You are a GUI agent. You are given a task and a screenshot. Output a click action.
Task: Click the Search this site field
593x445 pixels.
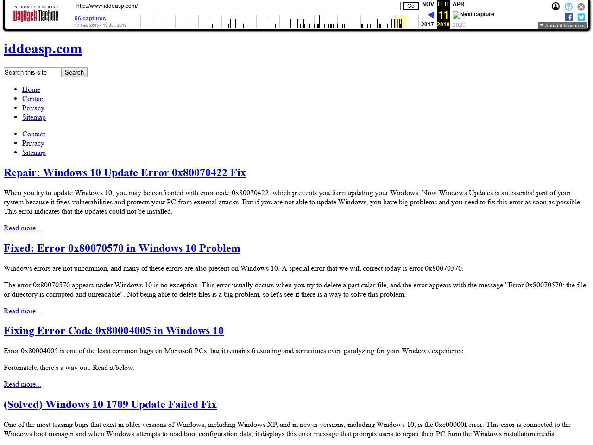pyautogui.click(x=32, y=72)
